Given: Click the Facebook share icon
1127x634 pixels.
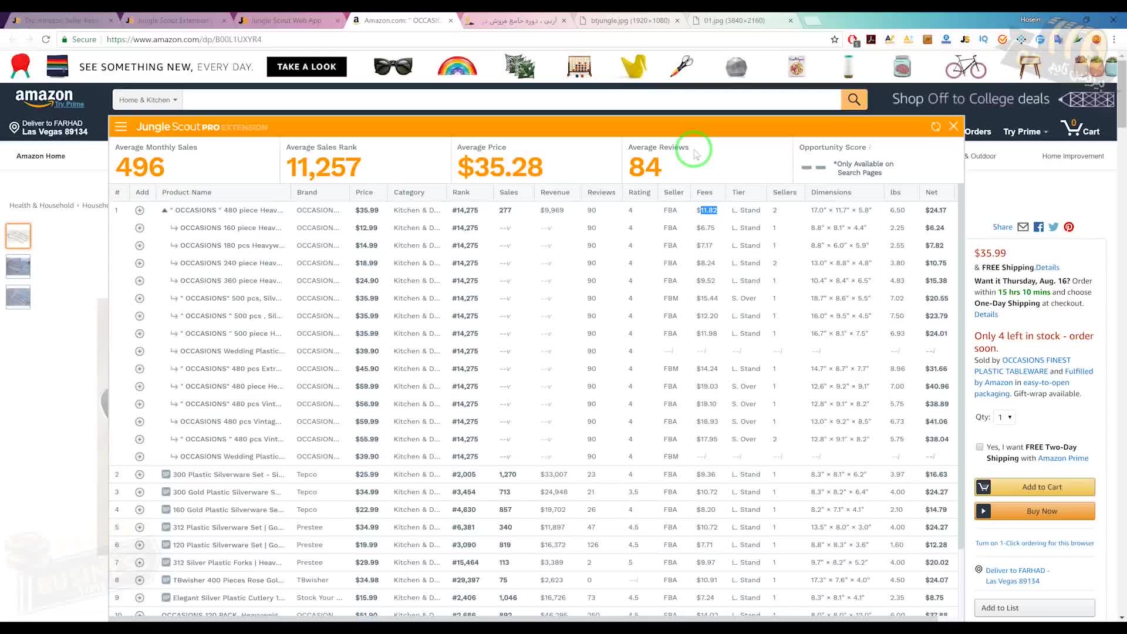Looking at the screenshot, I should click(x=1038, y=227).
